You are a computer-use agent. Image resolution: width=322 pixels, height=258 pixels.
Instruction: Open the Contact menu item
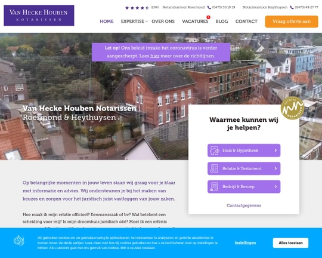point(246,21)
